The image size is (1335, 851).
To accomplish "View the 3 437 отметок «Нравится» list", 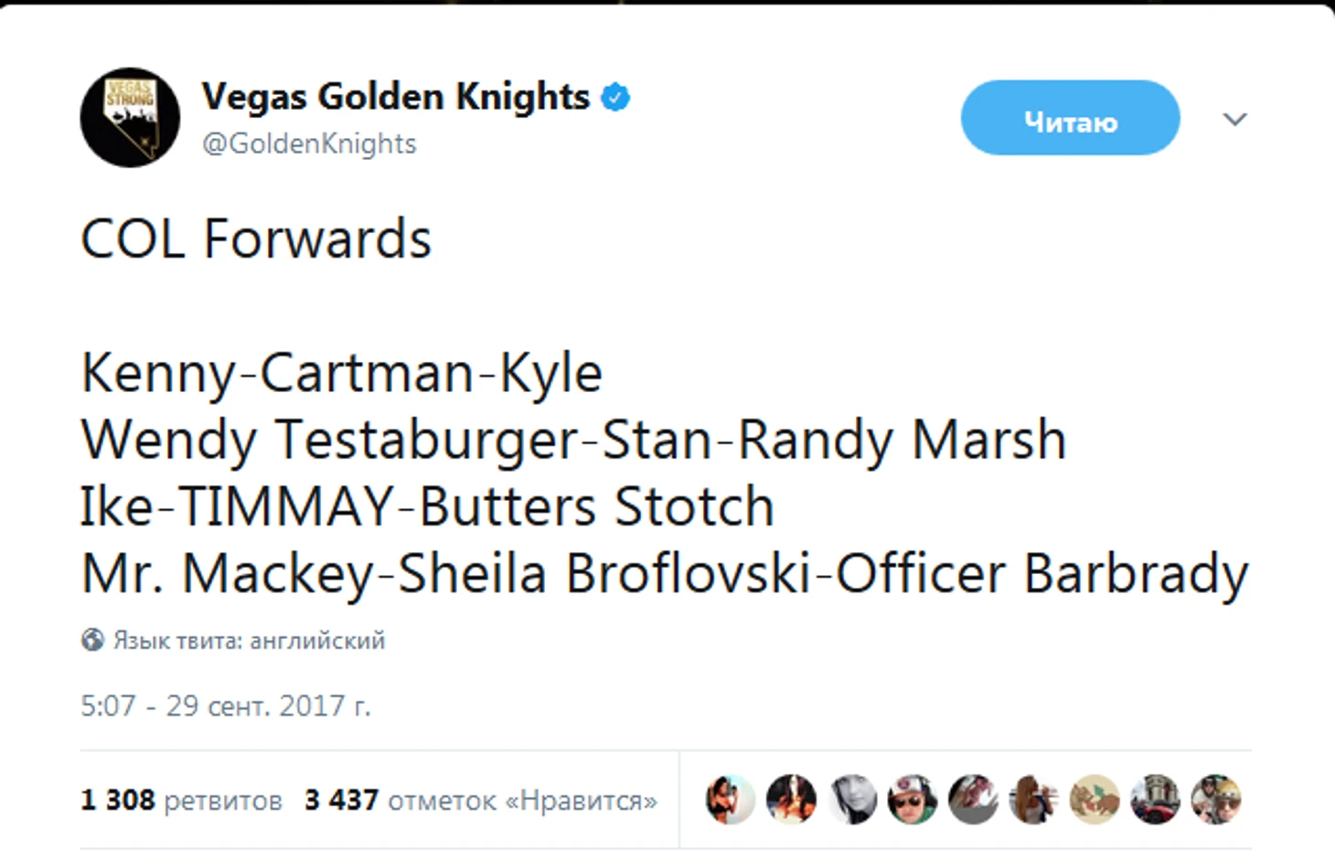I will (x=481, y=801).
